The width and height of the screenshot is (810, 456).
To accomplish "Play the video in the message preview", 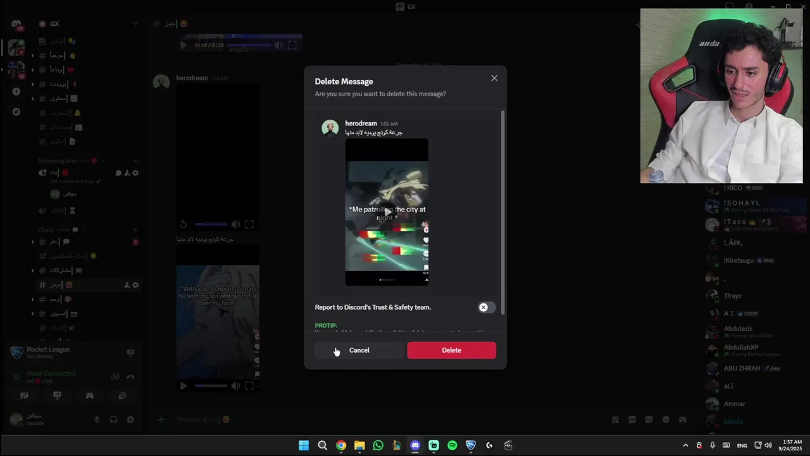I will coord(387,212).
